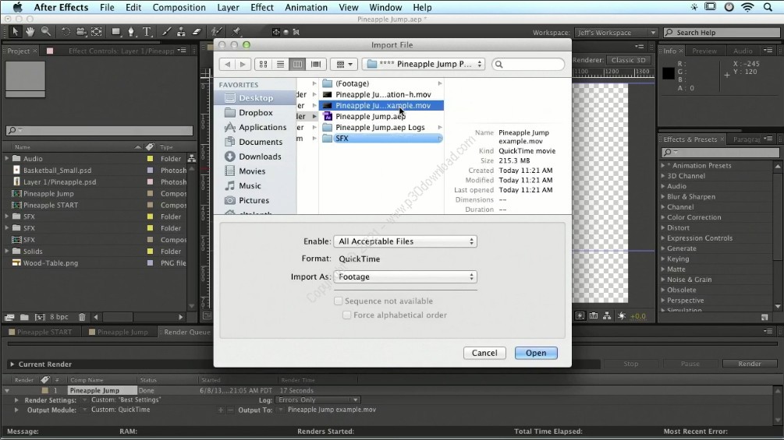Image resolution: width=784 pixels, height=440 pixels.
Task: Switch to Effect Controls tab
Action: click(122, 51)
